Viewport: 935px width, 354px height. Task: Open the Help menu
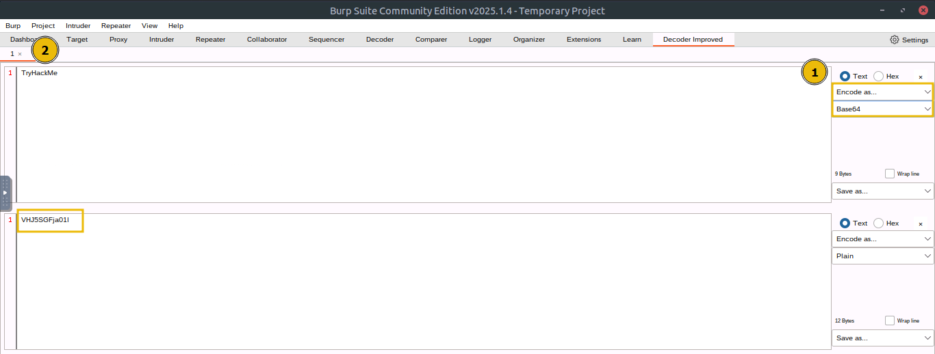[x=176, y=25]
